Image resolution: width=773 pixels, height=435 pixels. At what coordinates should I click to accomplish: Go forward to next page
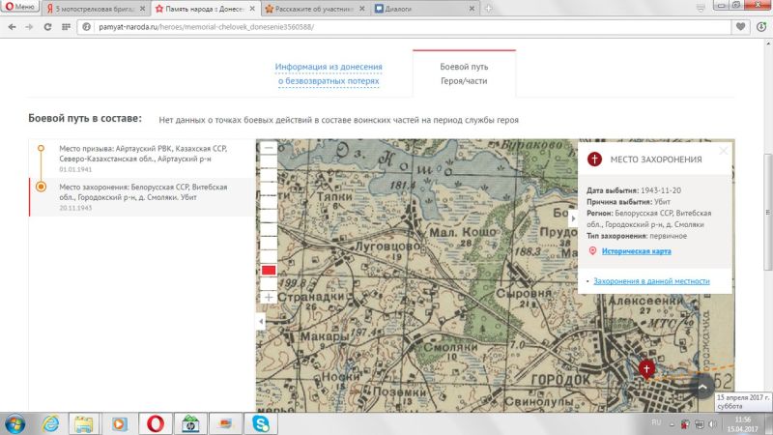(x=29, y=27)
